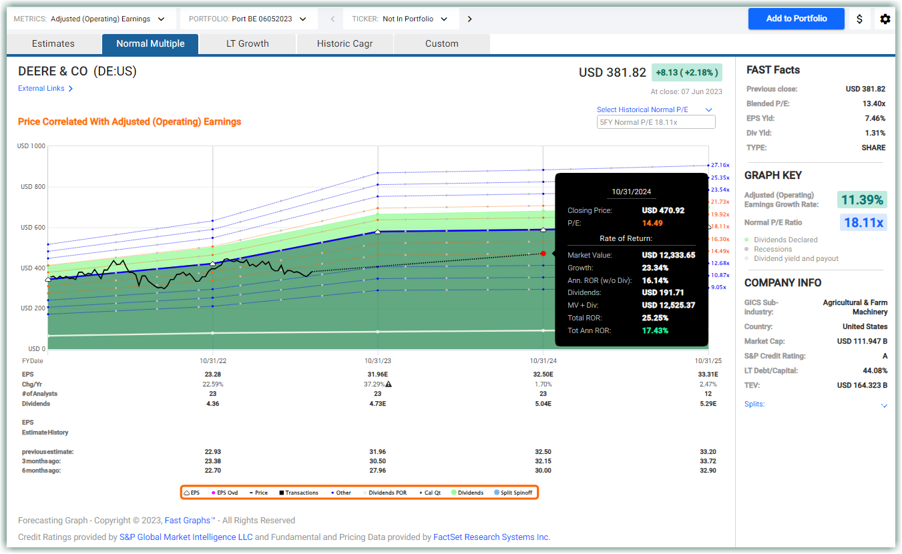The width and height of the screenshot is (902, 554).
Task: Toggle the Dividends POR legend item
Action: point(384,493)
